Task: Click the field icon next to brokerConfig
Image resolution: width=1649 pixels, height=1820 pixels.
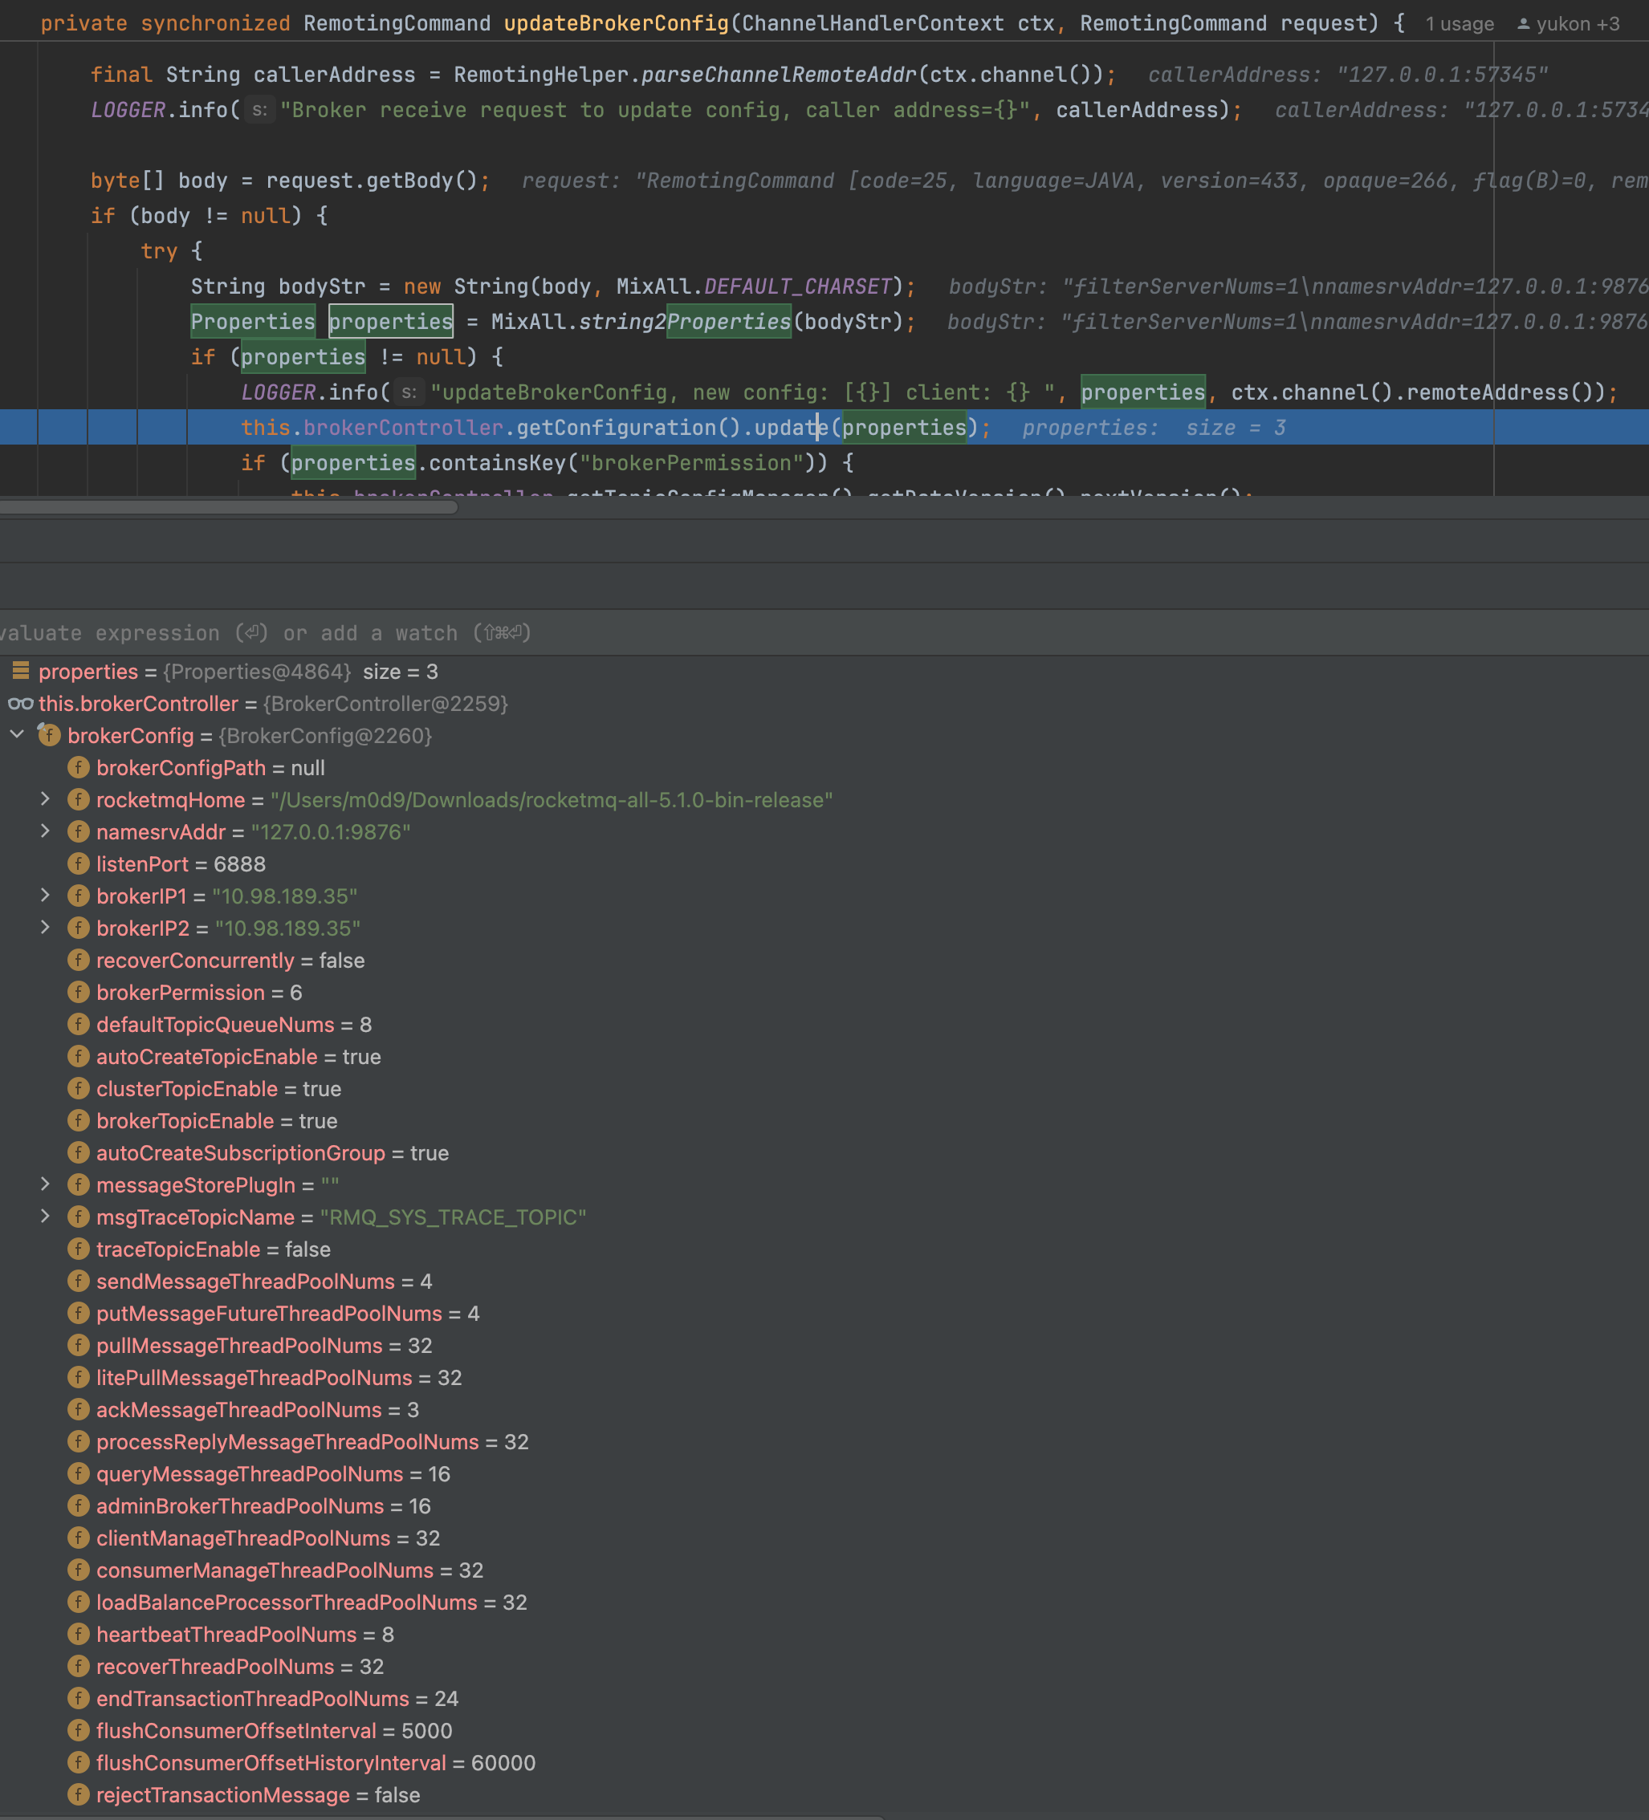Action: [49, 735]
